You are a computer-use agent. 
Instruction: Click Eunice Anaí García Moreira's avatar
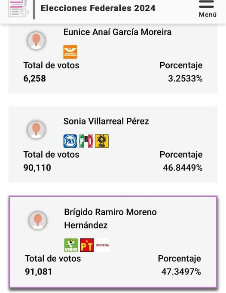[x=36, y=40]
